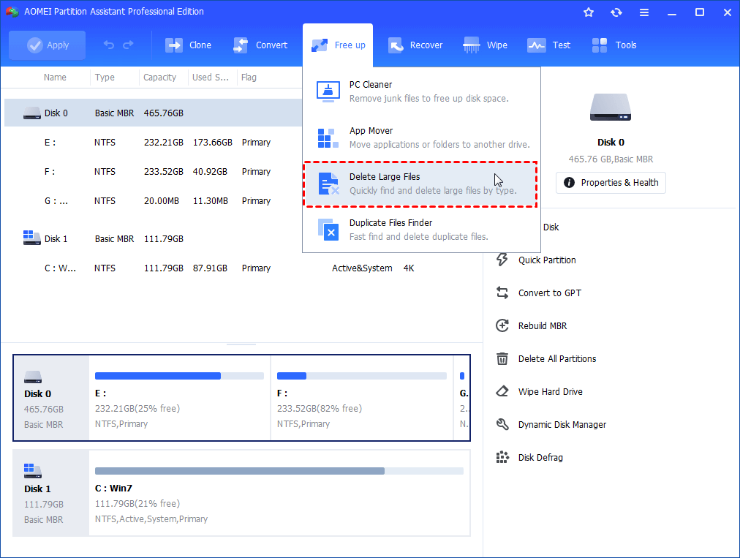Click Delete All Partitions option

(557, 359)
